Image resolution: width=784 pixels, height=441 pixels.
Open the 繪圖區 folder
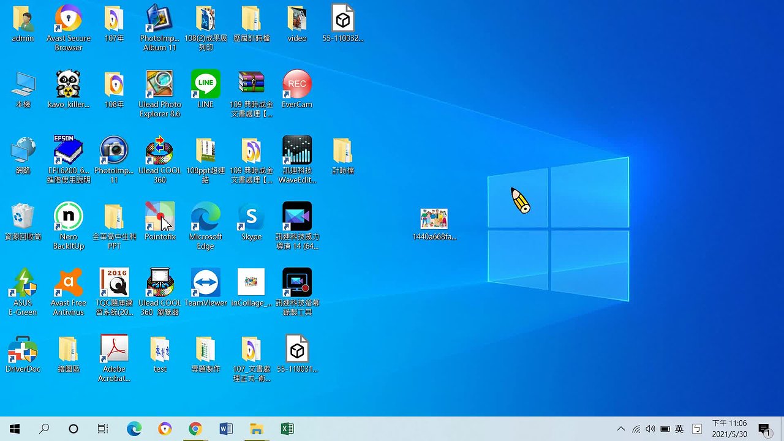point(69,349)
